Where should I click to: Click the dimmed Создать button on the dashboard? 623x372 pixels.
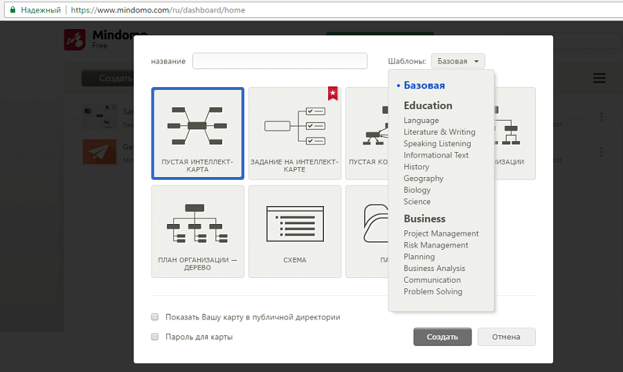pos(108,78)
